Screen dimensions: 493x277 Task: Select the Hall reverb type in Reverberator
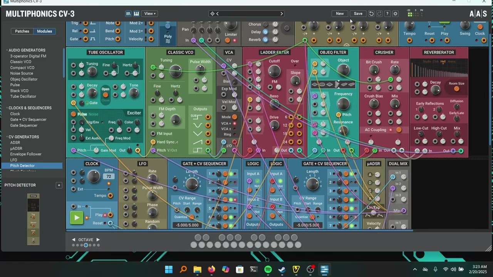(x=443, y=62)
